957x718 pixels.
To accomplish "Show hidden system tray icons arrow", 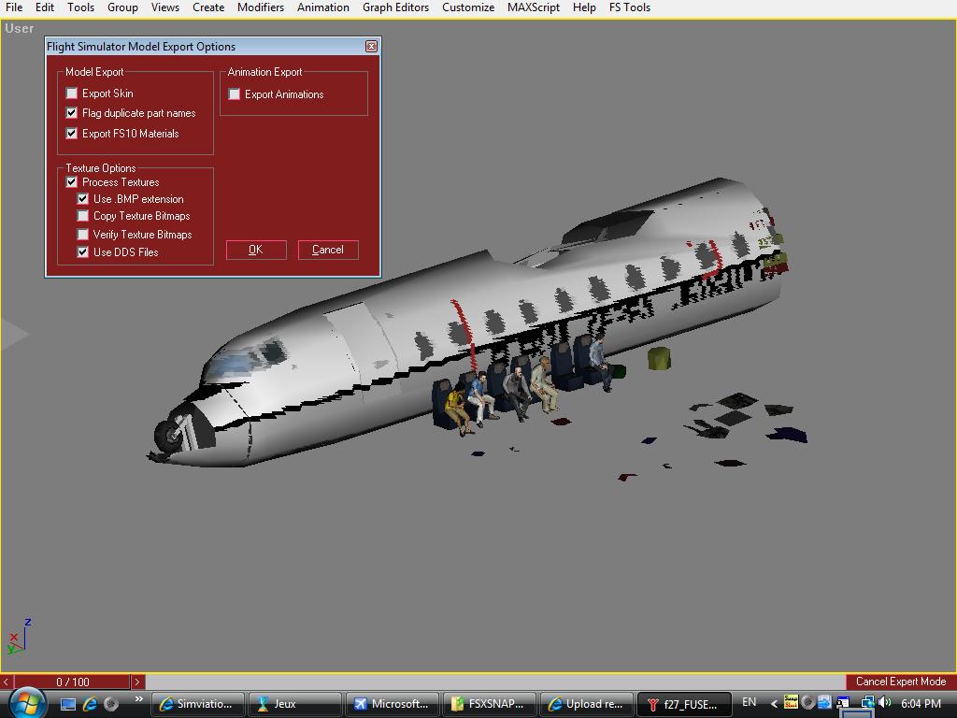I will (774, 703).
